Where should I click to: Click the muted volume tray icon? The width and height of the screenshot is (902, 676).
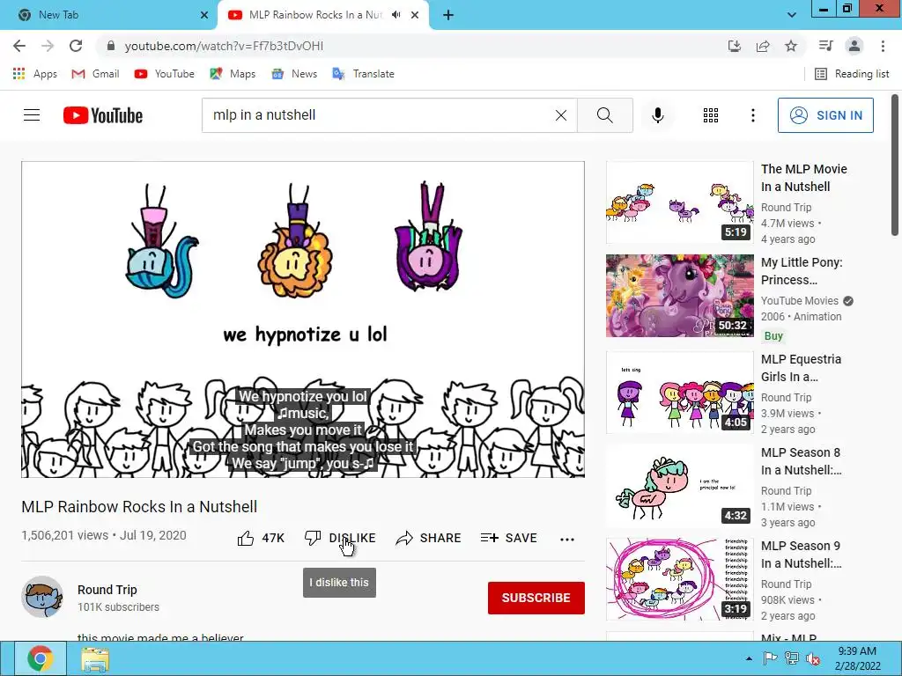point(813,658)
